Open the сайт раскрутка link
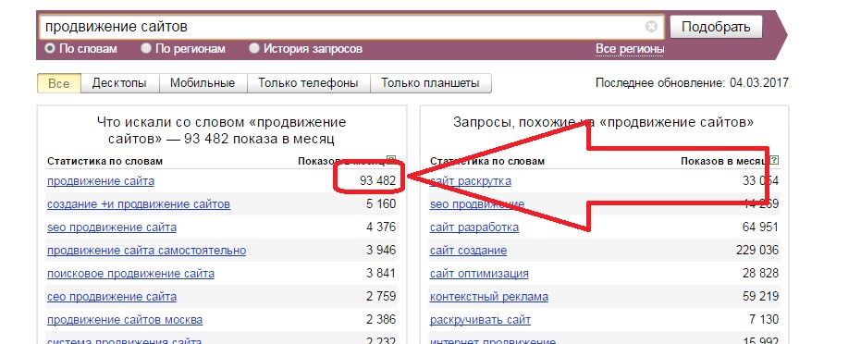The image size is (861, 344). click(x=470, y=181)
